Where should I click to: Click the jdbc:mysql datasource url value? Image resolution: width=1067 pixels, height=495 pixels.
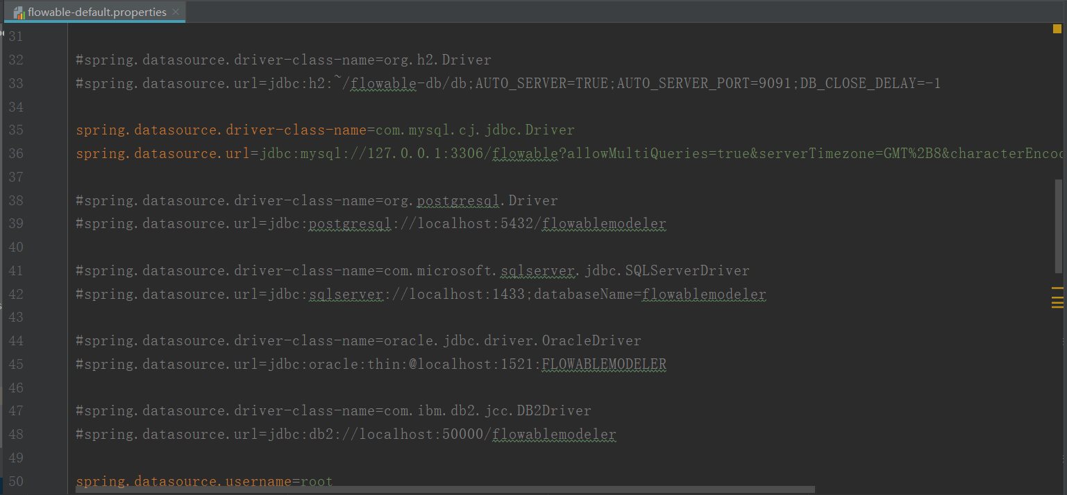tap(662, 154)
